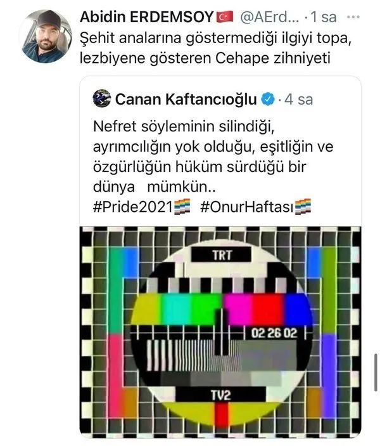Tap the rainbow flag after #OnurHaftası

[303, 206]
